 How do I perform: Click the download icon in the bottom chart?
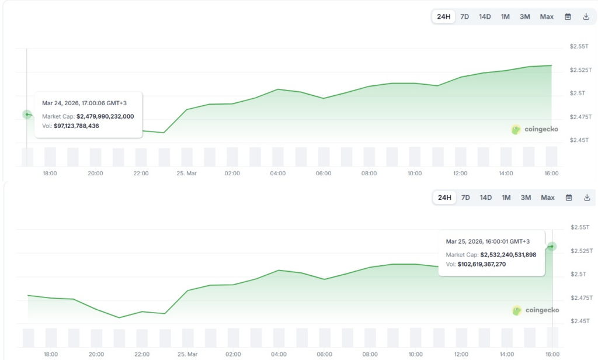pyautogui.click(x=586, y=198)
